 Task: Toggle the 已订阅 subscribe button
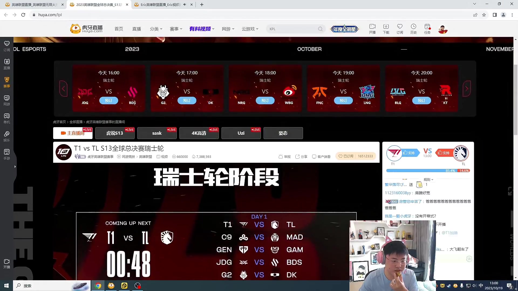coord(346,156)
